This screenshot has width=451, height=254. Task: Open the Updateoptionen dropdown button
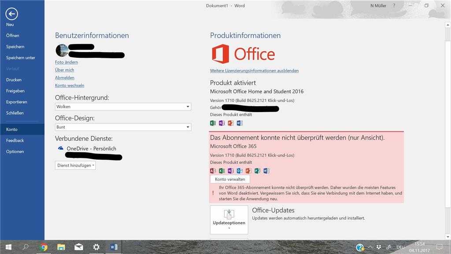229,220
